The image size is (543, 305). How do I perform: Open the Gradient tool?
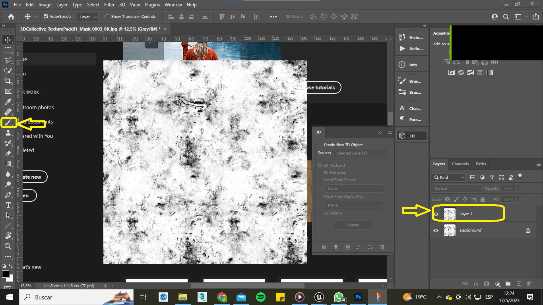click(x=9, y=164)
